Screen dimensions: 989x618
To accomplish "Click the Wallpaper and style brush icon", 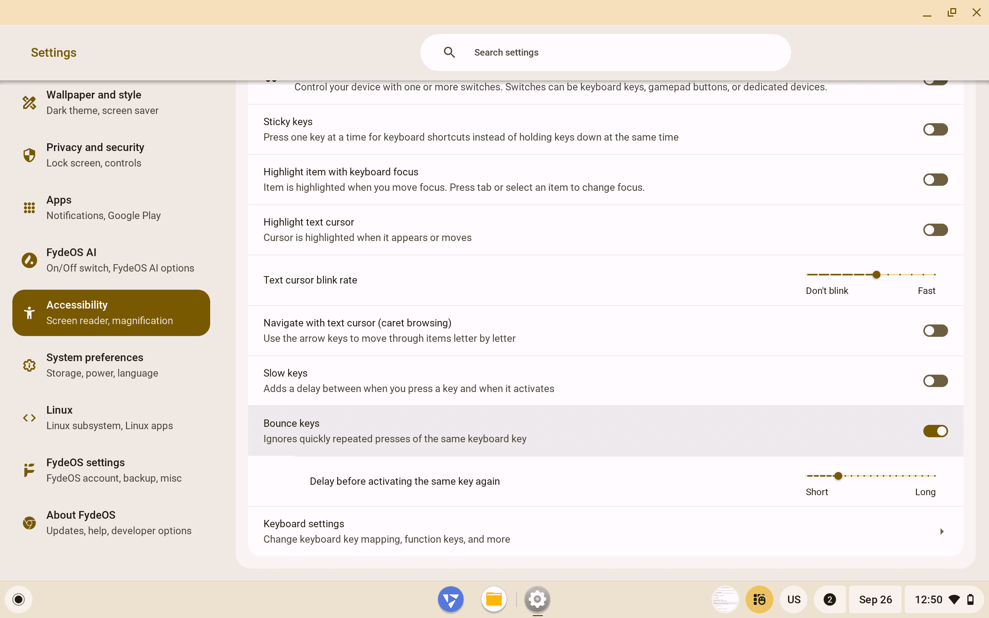I will [x=29, y=103].
